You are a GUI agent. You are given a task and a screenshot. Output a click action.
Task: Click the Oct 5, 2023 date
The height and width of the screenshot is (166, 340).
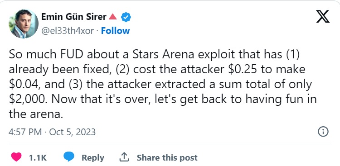coord(73,132)
